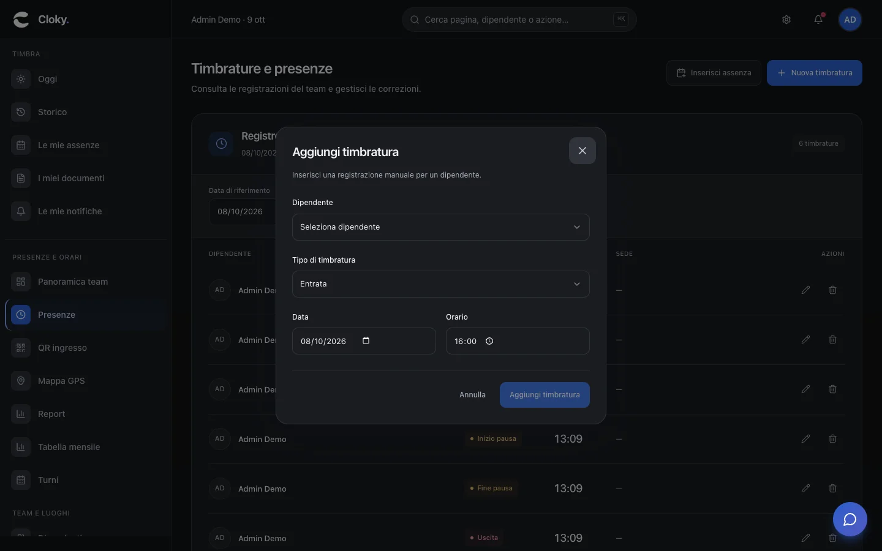Open the AD user avatar menu
882x551 pixels.
click(850, 20)
